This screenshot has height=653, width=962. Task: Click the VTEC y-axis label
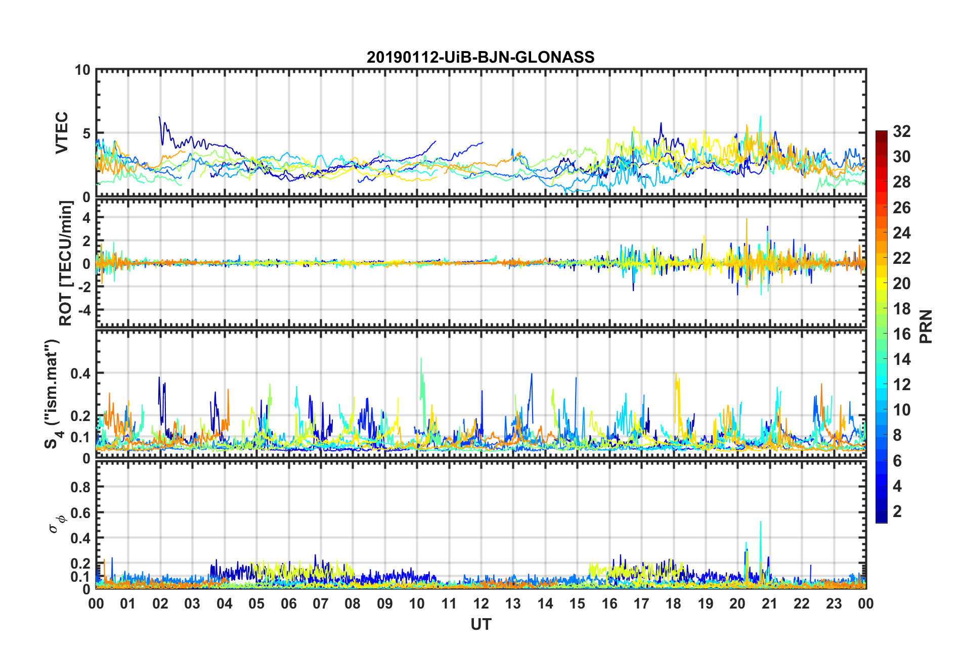tap(62, 133)
